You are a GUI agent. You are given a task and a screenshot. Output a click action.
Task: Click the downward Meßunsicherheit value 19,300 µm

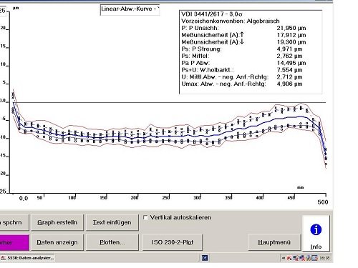click(x=291, y=42)
